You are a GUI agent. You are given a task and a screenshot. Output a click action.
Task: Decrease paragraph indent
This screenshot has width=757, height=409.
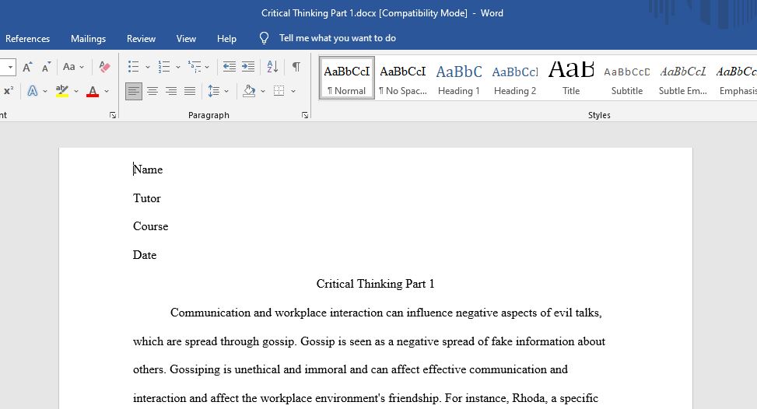pyautogui.click(x=230, y=67)
